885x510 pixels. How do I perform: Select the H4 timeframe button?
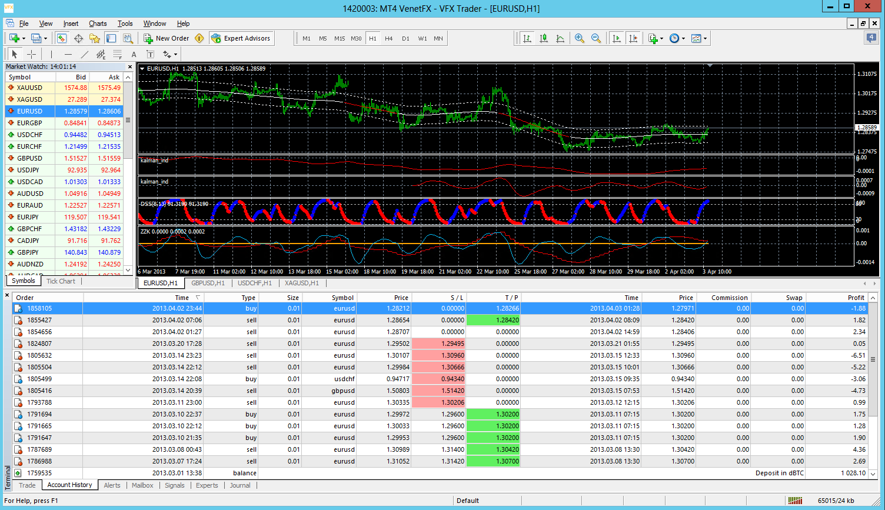388,38
